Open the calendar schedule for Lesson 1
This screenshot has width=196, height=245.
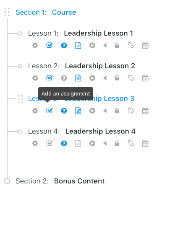click(x=145, y=46)
